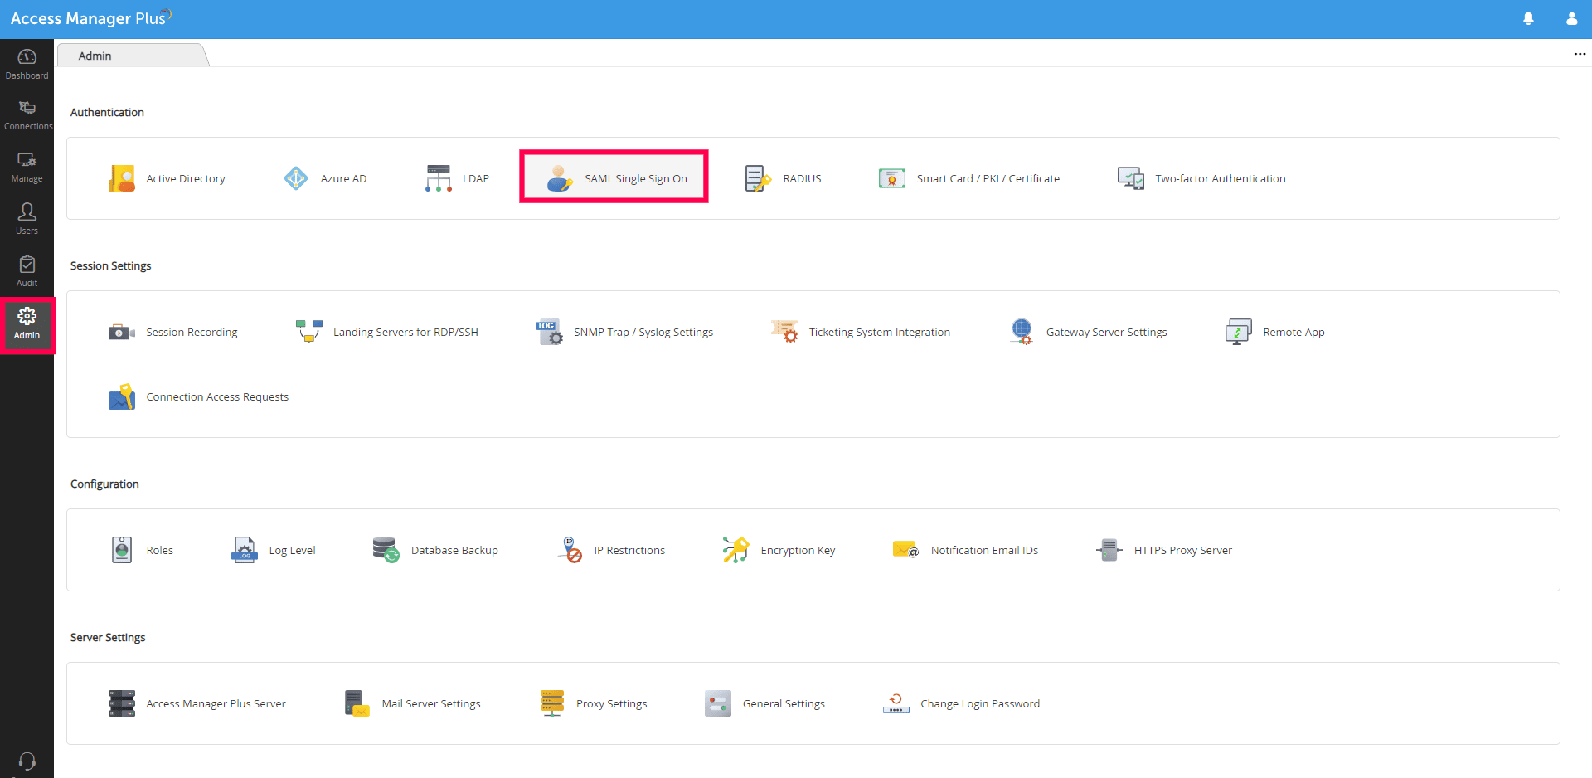Open Connections in the sidebar
The image size is (1592, 778).
click(x=27, y=116)
